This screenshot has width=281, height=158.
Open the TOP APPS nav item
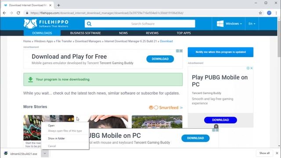tap(184, 33)
